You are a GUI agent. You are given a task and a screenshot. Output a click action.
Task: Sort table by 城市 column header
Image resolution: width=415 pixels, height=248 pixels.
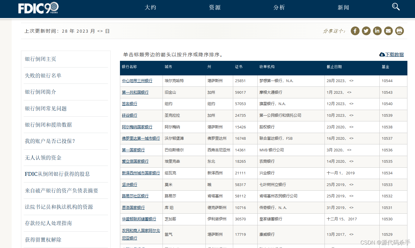pyautogui.click(x=168, y=67)
